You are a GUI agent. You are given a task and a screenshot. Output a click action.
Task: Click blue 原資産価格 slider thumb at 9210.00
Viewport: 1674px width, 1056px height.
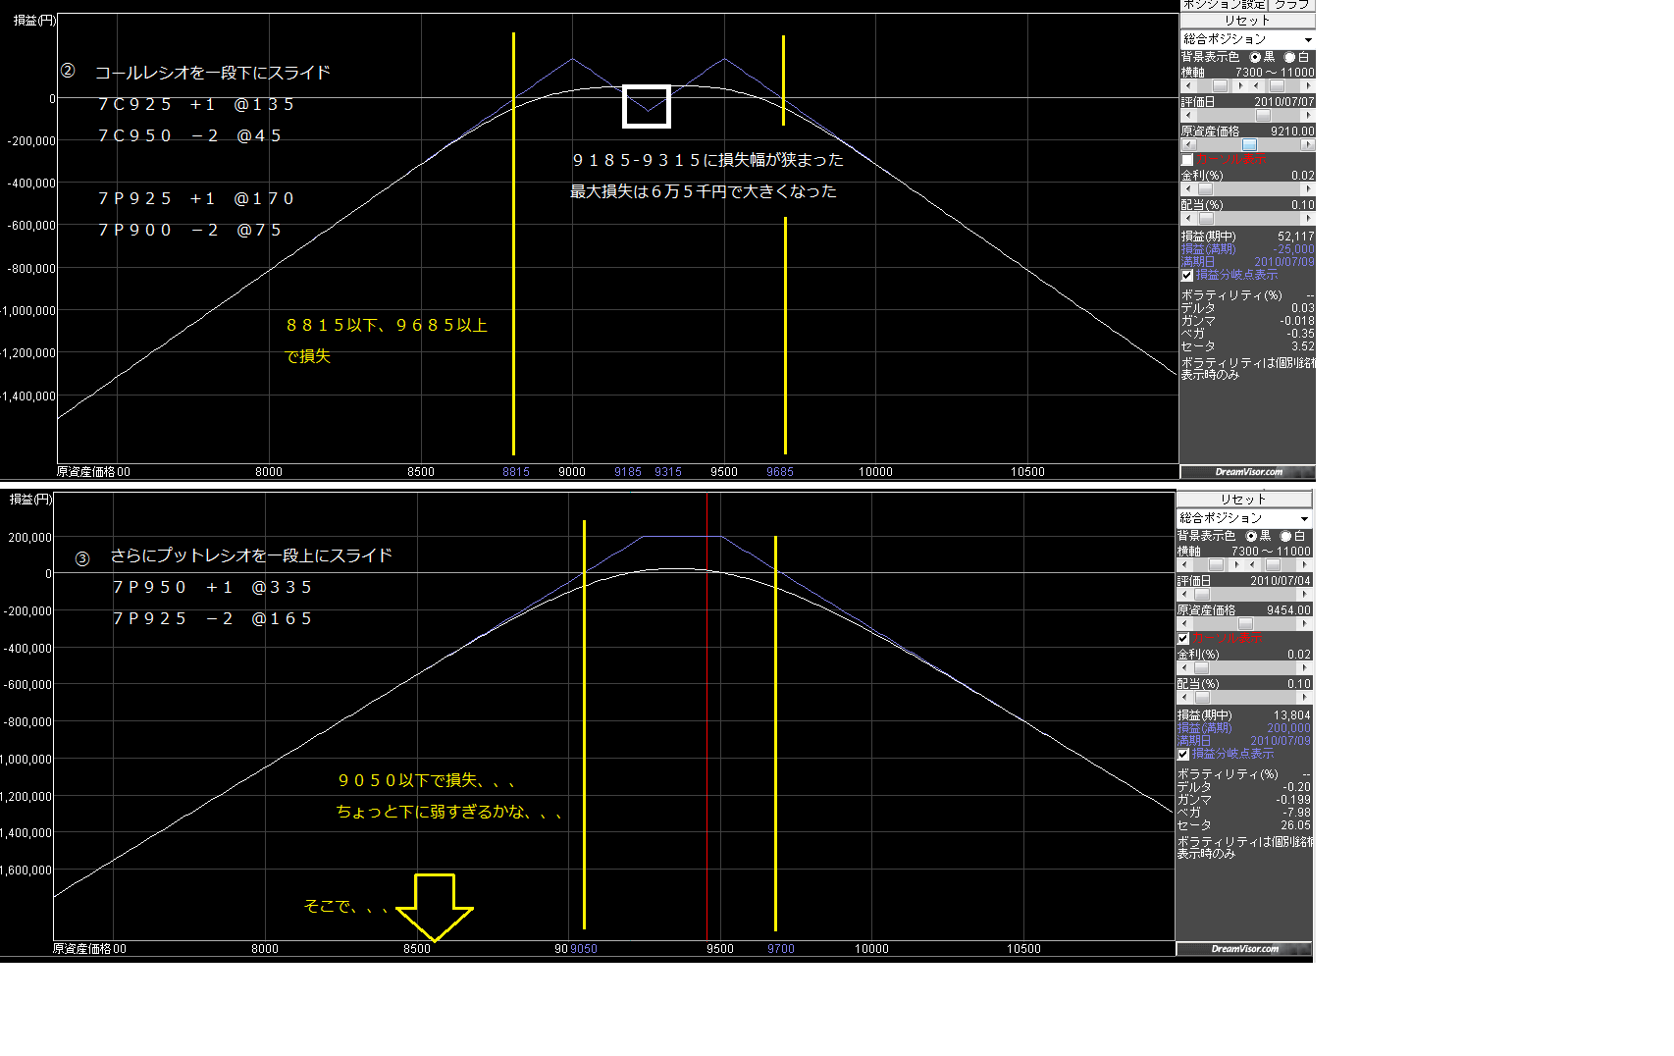[x=1249, y=145]
